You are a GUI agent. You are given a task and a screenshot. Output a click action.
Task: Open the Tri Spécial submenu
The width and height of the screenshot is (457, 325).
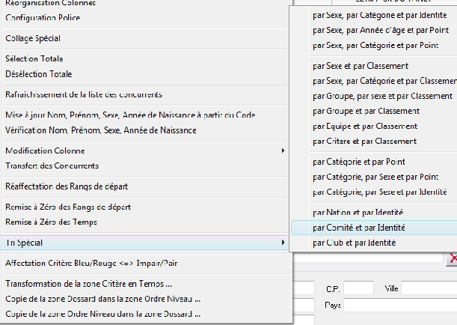(x=142, y=243)
